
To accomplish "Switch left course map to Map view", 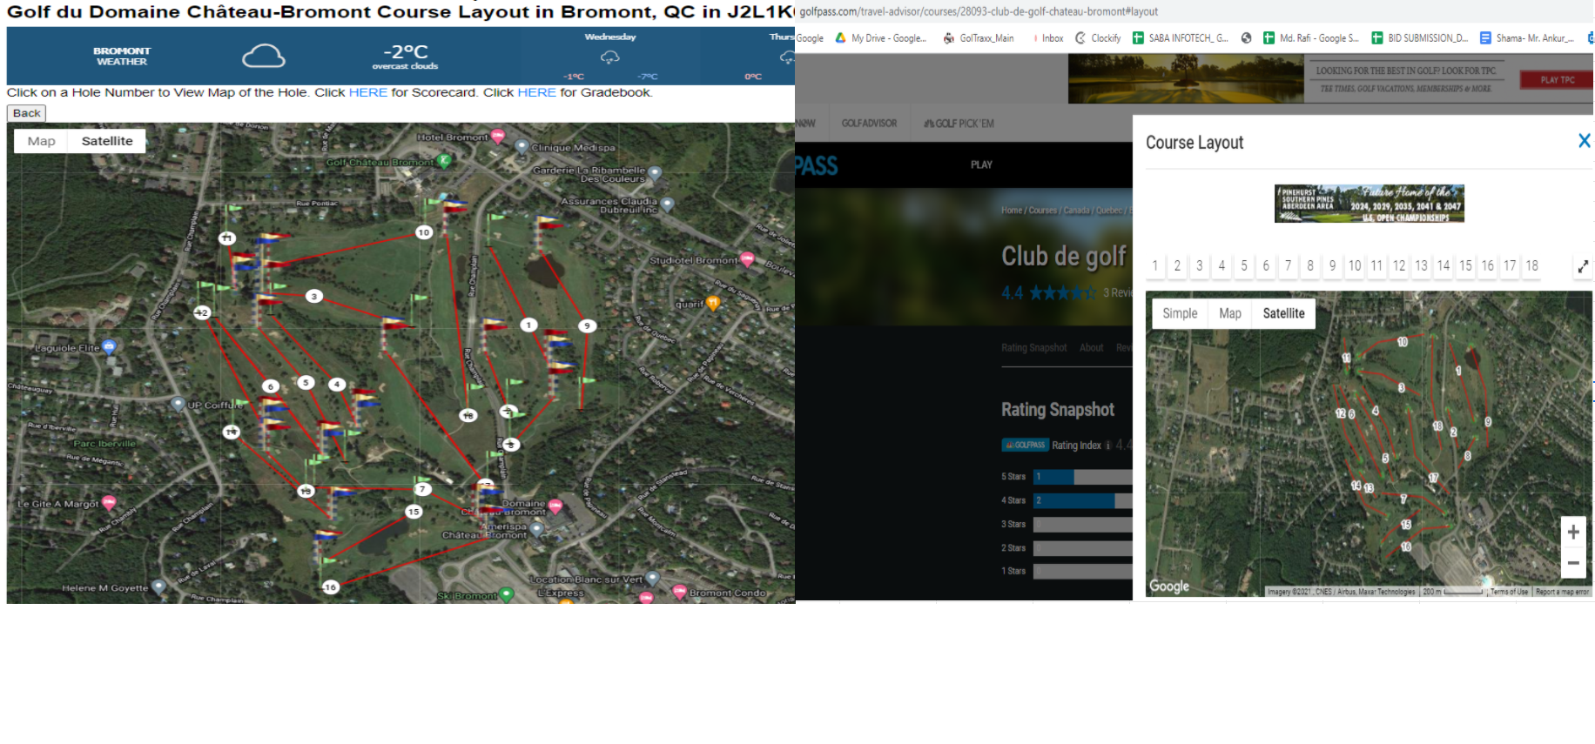I will pyautogui.click(x=42, y=141).
